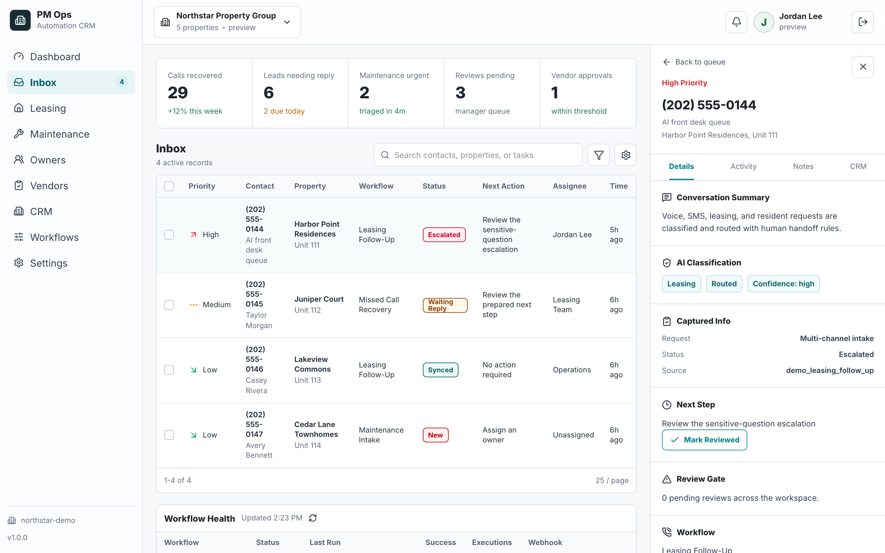This screenshot has width=885, height=553.
Task: Click Low priority arrow for Casey Rivera
Action: coord(194,370)
